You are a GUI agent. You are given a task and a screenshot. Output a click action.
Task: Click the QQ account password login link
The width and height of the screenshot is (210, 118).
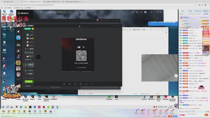click(81, 68)
